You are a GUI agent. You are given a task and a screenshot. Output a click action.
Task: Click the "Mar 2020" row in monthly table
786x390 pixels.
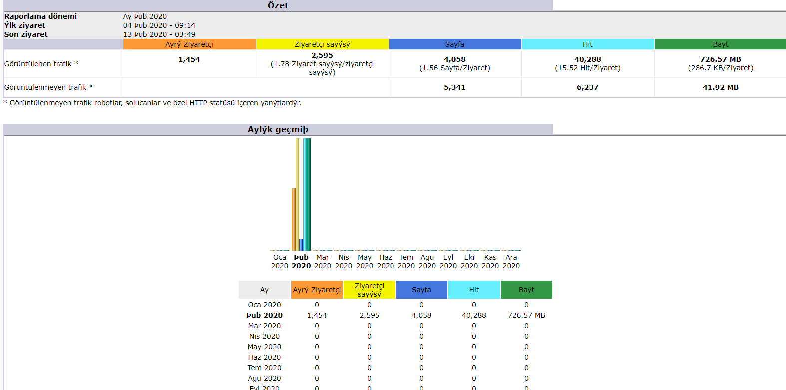pyautogui.click(x=395, y=326)
